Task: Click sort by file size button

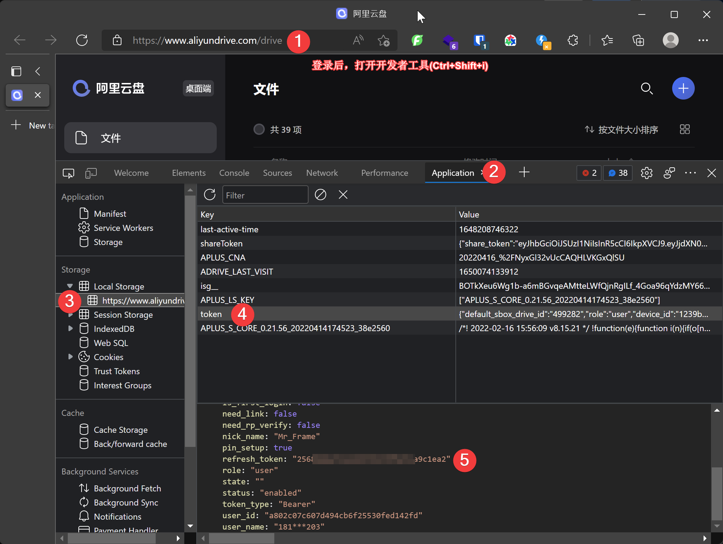Action: coord(621,130)
